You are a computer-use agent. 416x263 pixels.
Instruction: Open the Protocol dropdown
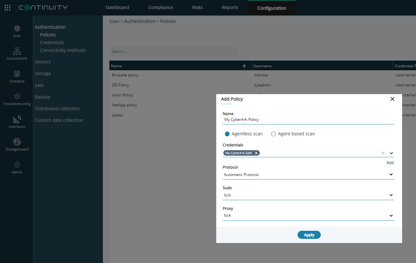pyautogui.click(x=308, y=175)
